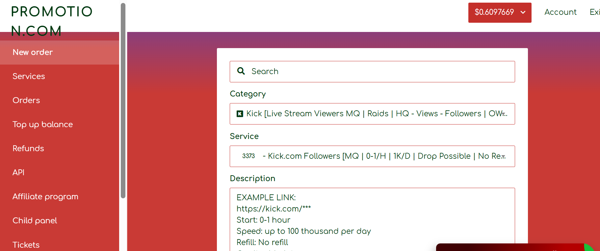Viewport: 600px width, 251px height.
Task: Click the balance dropdown chevron icon
Action: [x=523, y=13]
